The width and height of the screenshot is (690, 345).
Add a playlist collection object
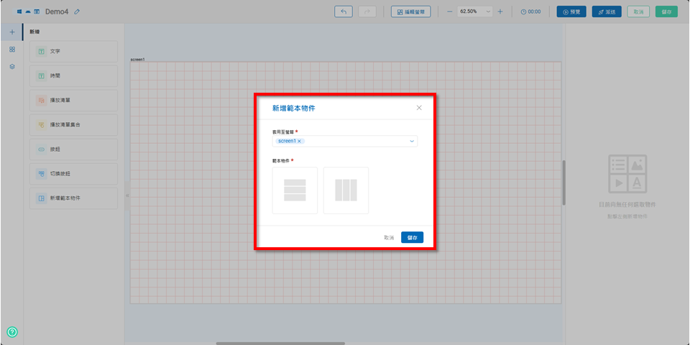click(x=73, y=125)
